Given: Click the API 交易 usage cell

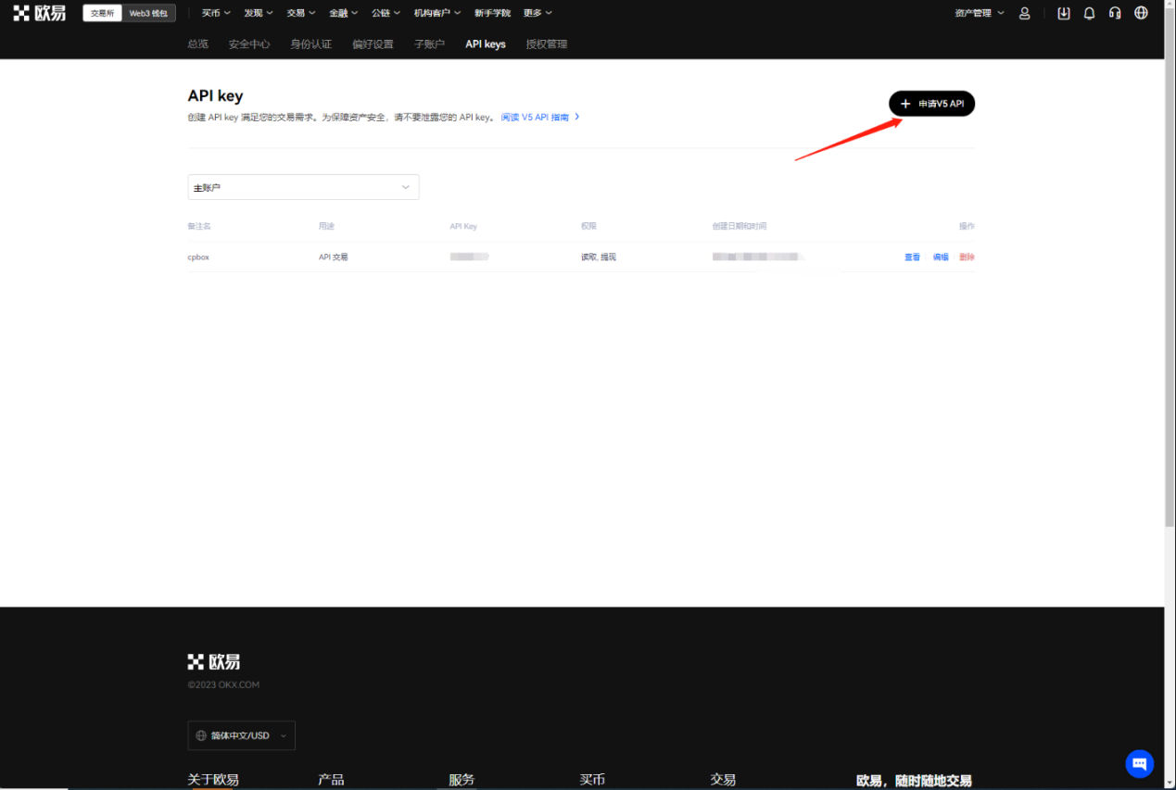Looking at the screenshot, I should (x=334, y=257).
